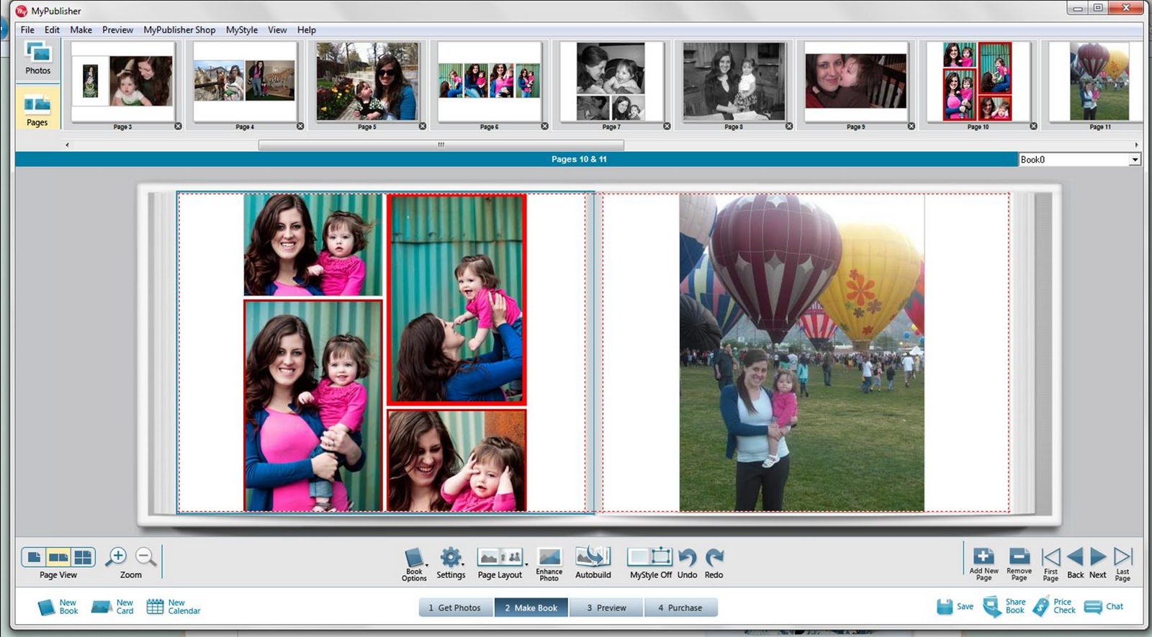The width and height of the screenshot is (1152, 637).
Task: Switch to single page view mode
Action: (x=34, y=557)
